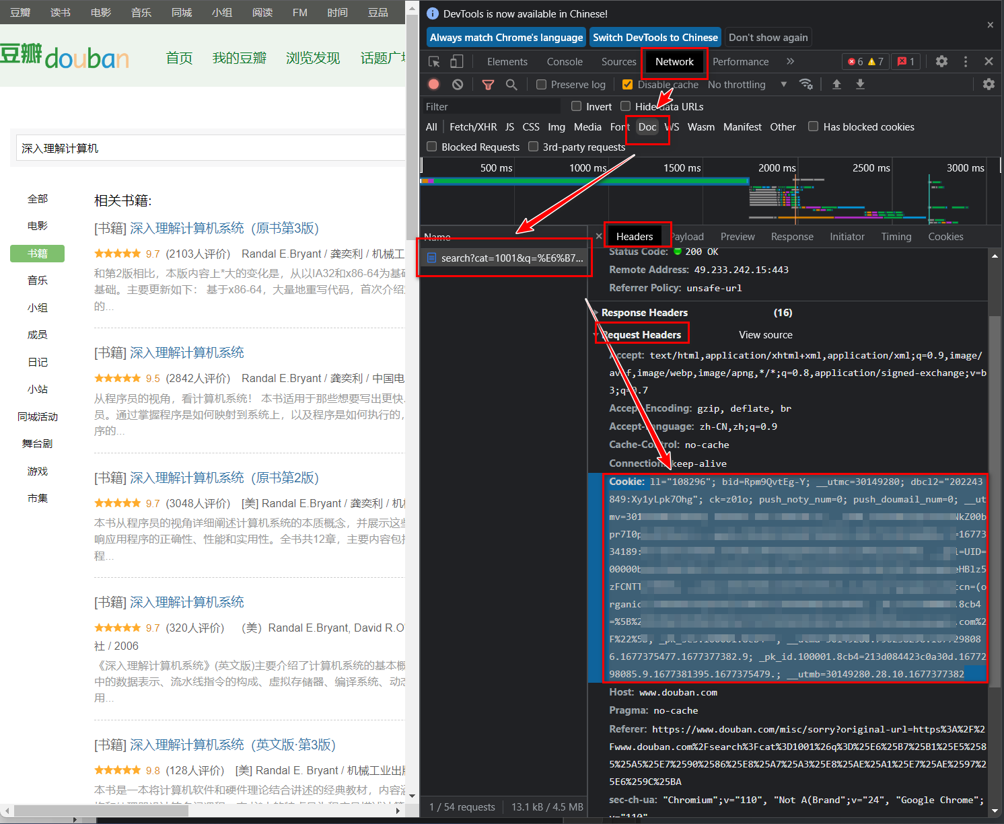Clear the network log

tap(458, 84)
